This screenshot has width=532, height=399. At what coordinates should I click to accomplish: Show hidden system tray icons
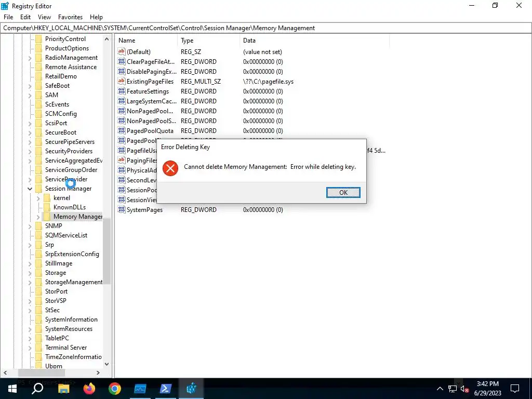[x=440, y=389]
